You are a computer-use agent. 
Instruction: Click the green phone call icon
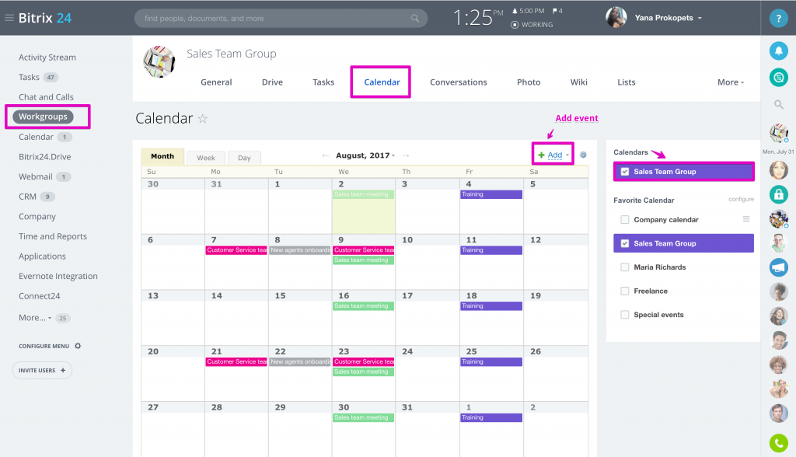(x=778, y=443)
